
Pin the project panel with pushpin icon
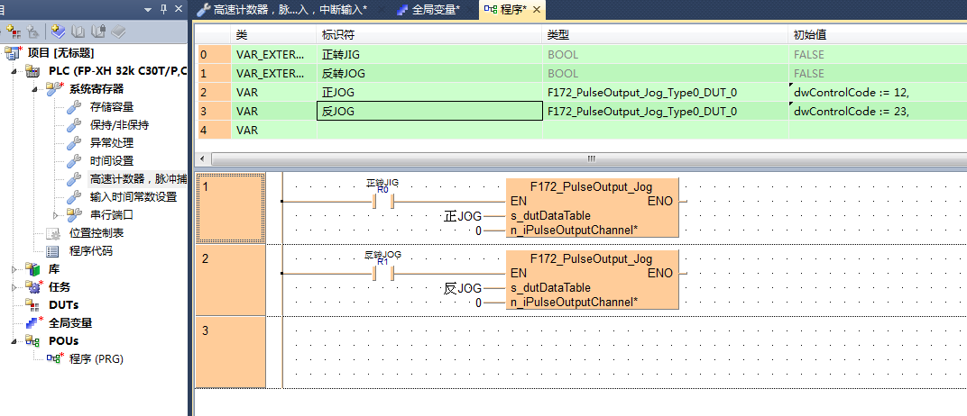point(162,9)
